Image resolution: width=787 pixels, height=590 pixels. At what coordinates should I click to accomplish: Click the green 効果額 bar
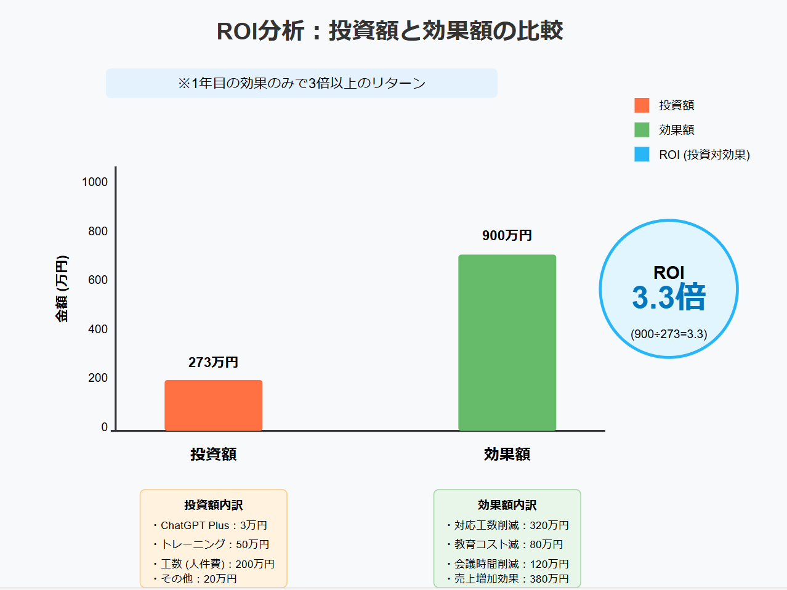click(507, 342)
